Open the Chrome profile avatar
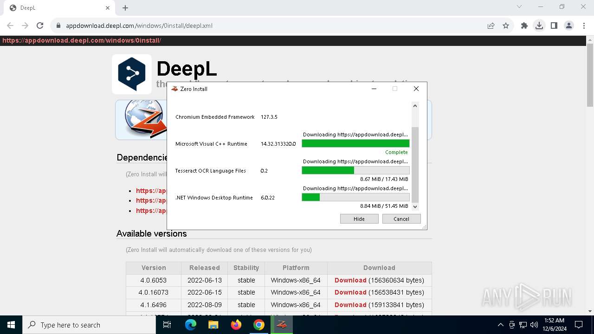Viewport: 594px width, 334px height. click(569, 26)
